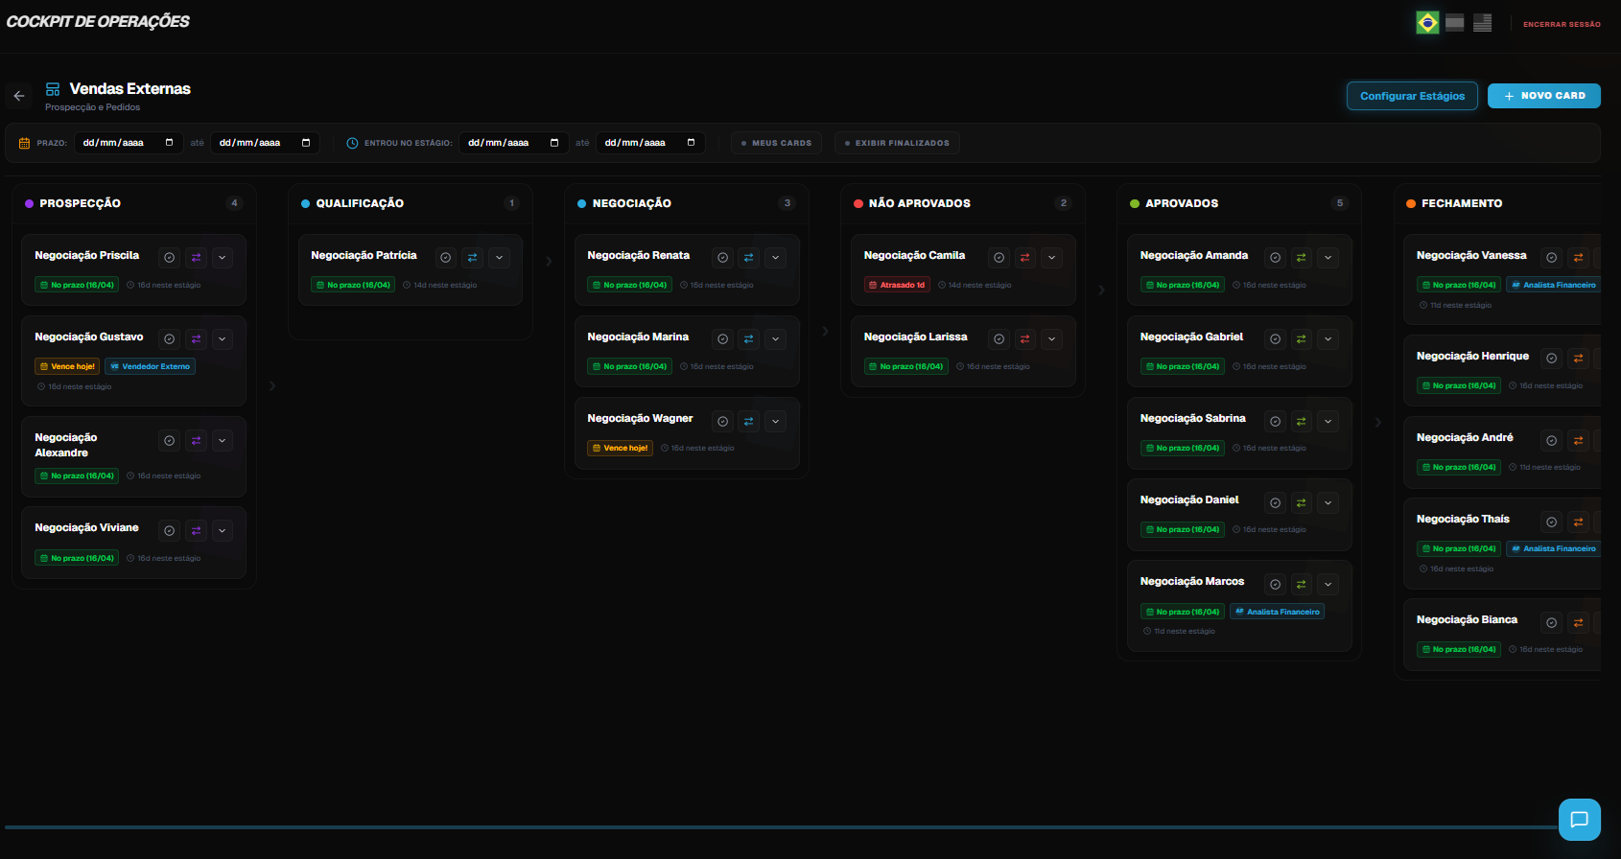Choose the middle greyed flag language option

[x=1455, y=23]
